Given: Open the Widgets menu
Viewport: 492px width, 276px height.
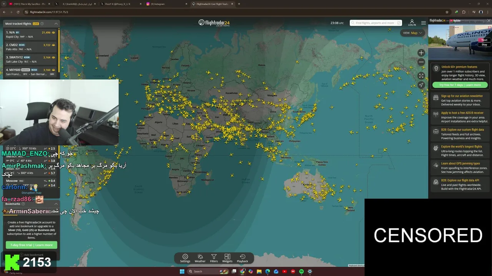Looking at the screenshot, I should pos(227,258).
